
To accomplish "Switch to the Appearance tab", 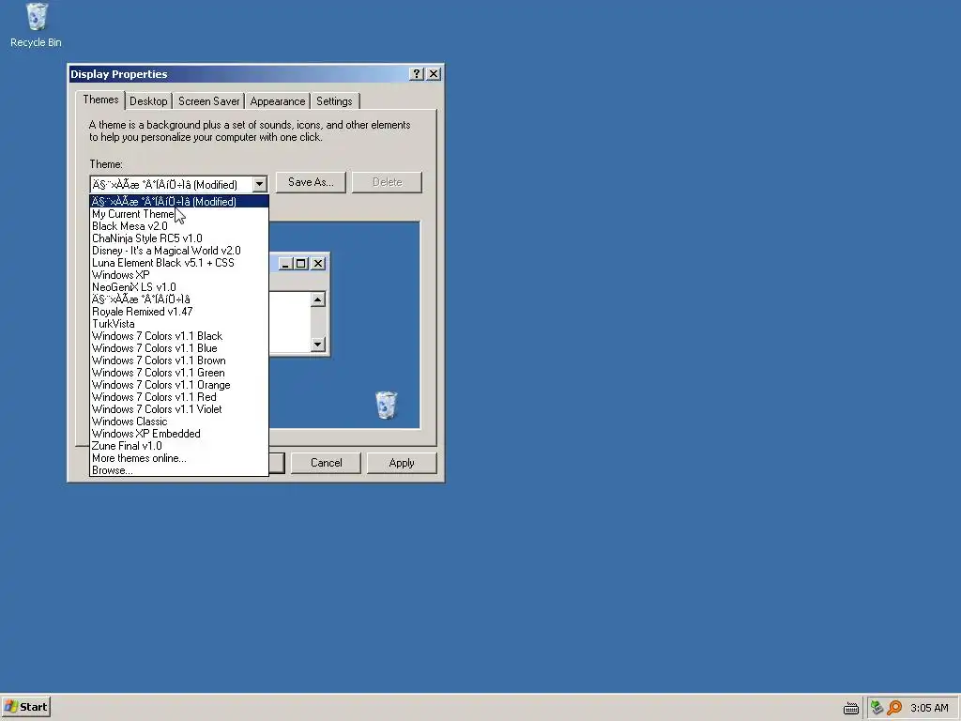I will pyautogui.click(x=277, y=101).
